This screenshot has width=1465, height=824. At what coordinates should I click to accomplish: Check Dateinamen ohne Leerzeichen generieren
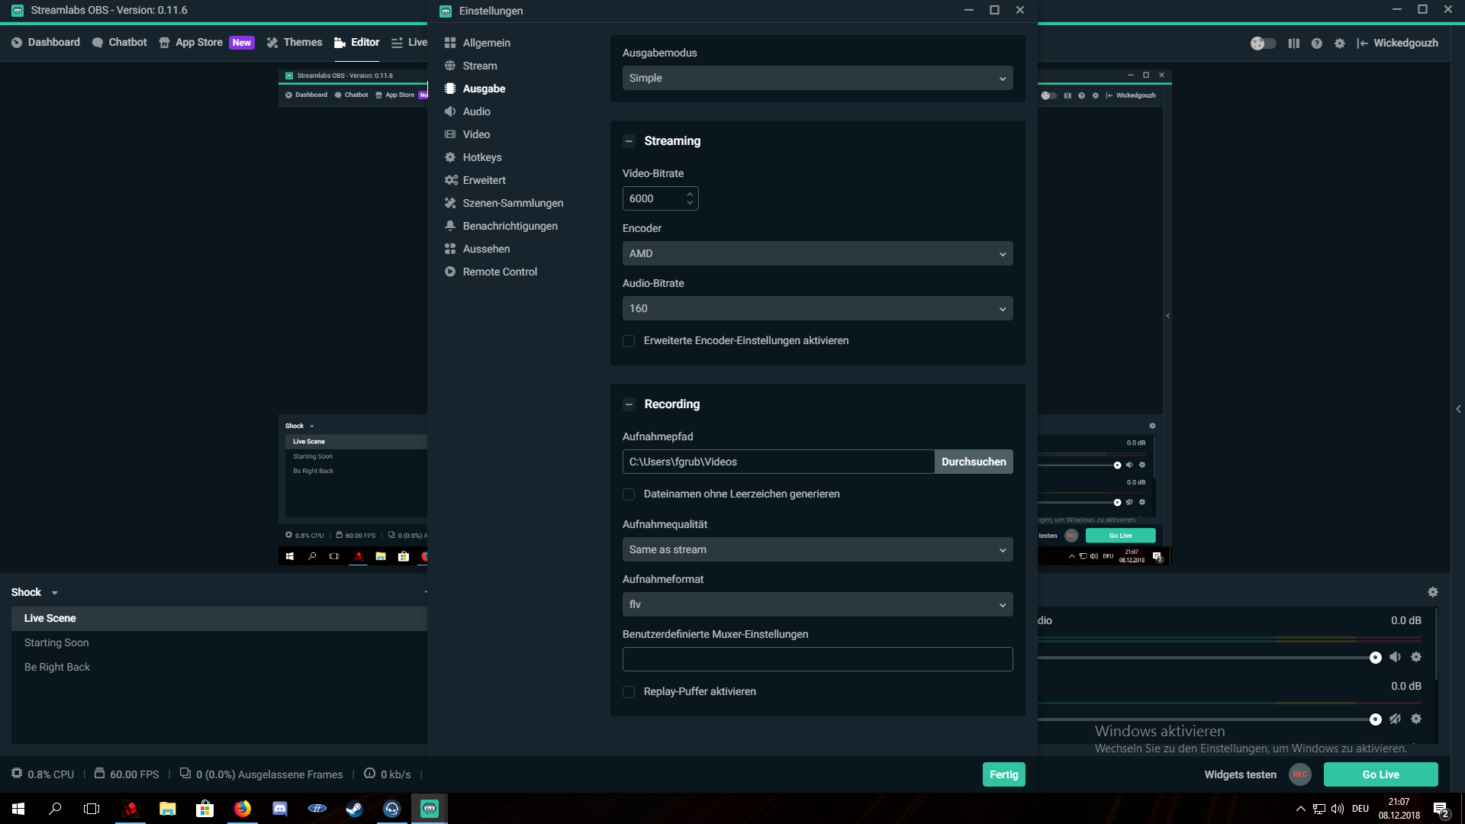click(x=629, y=494)
